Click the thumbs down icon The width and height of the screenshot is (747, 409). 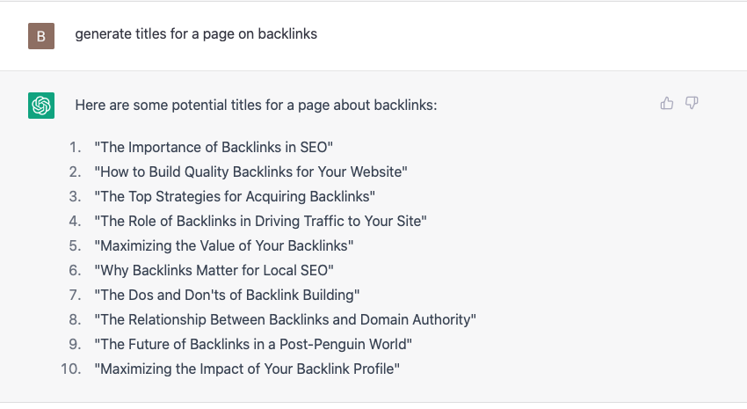point(692,103)
